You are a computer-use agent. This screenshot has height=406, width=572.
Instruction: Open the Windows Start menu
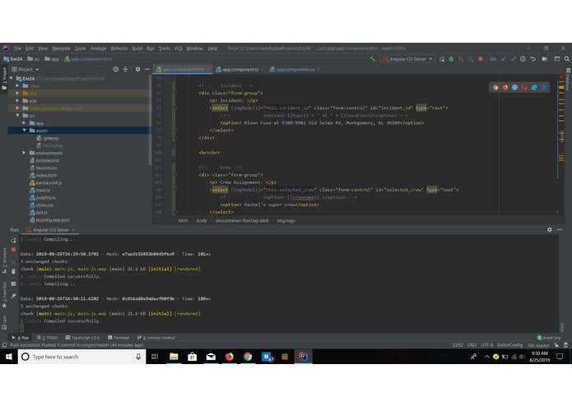coord(9,357)
